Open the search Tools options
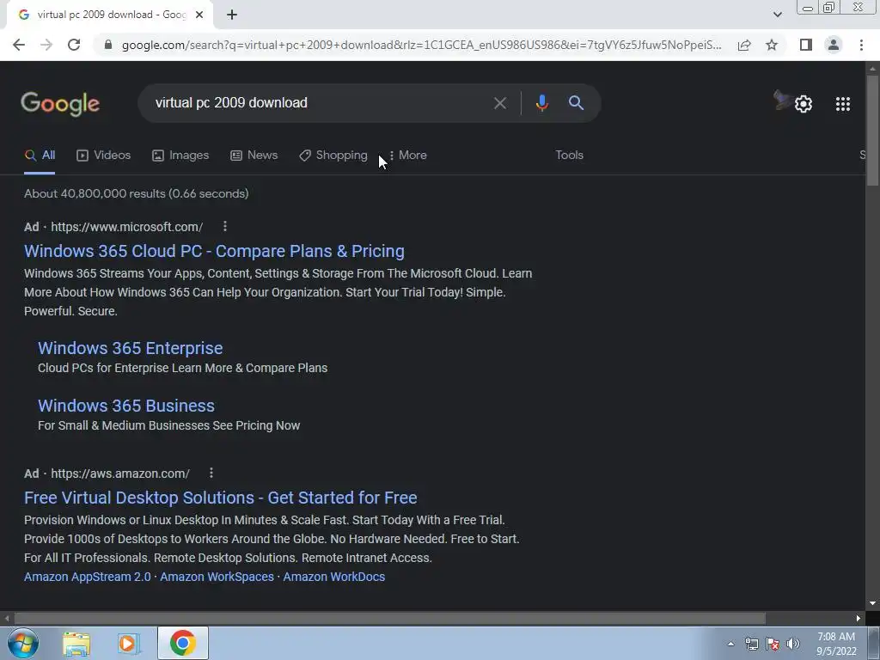Screen dimensions: 880x660 point(569,156)
